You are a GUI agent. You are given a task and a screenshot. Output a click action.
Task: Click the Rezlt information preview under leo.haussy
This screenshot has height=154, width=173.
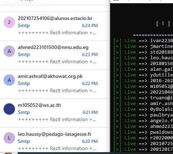tap(57, 148)
